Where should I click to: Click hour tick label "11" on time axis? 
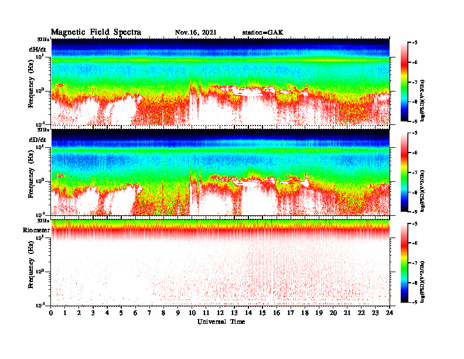[x=206, y=313]
